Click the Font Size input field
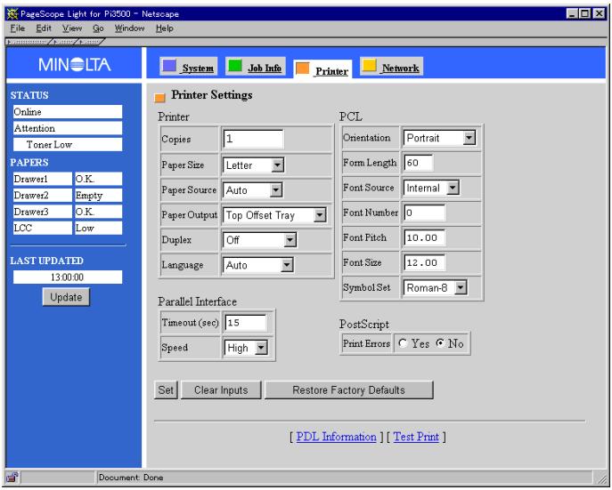Screen dimensions: 612x490 [425, 262]
